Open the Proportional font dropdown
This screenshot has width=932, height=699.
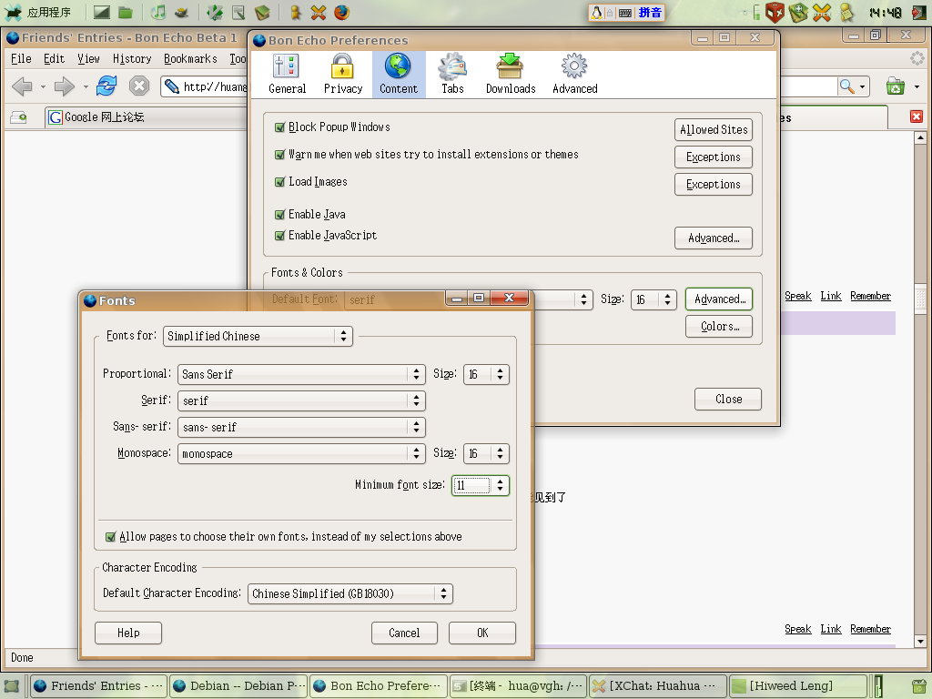pos(301,374)
